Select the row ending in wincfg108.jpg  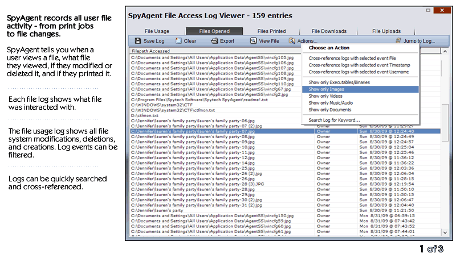pyautogui.click(x=216, y=73)
